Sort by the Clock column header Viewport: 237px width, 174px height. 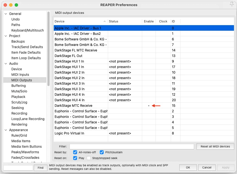click(163, 21)
